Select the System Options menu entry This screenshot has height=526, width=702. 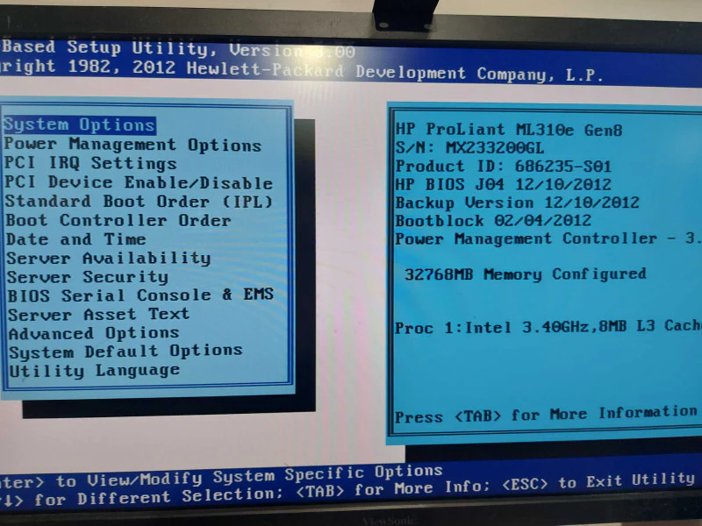pos(80,125)
